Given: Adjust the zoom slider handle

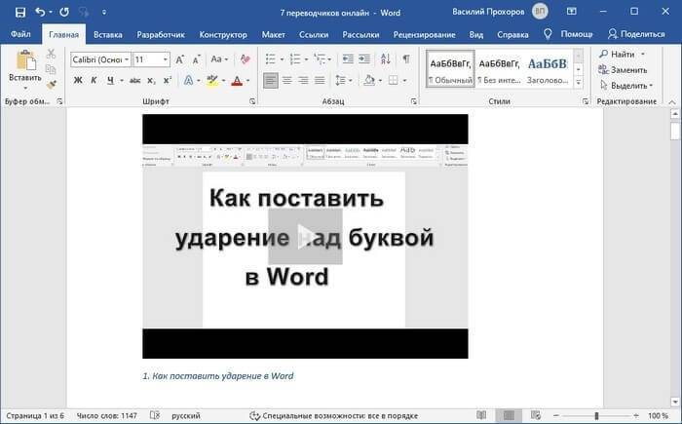Looking at the screenshot, I should (596, 416).
